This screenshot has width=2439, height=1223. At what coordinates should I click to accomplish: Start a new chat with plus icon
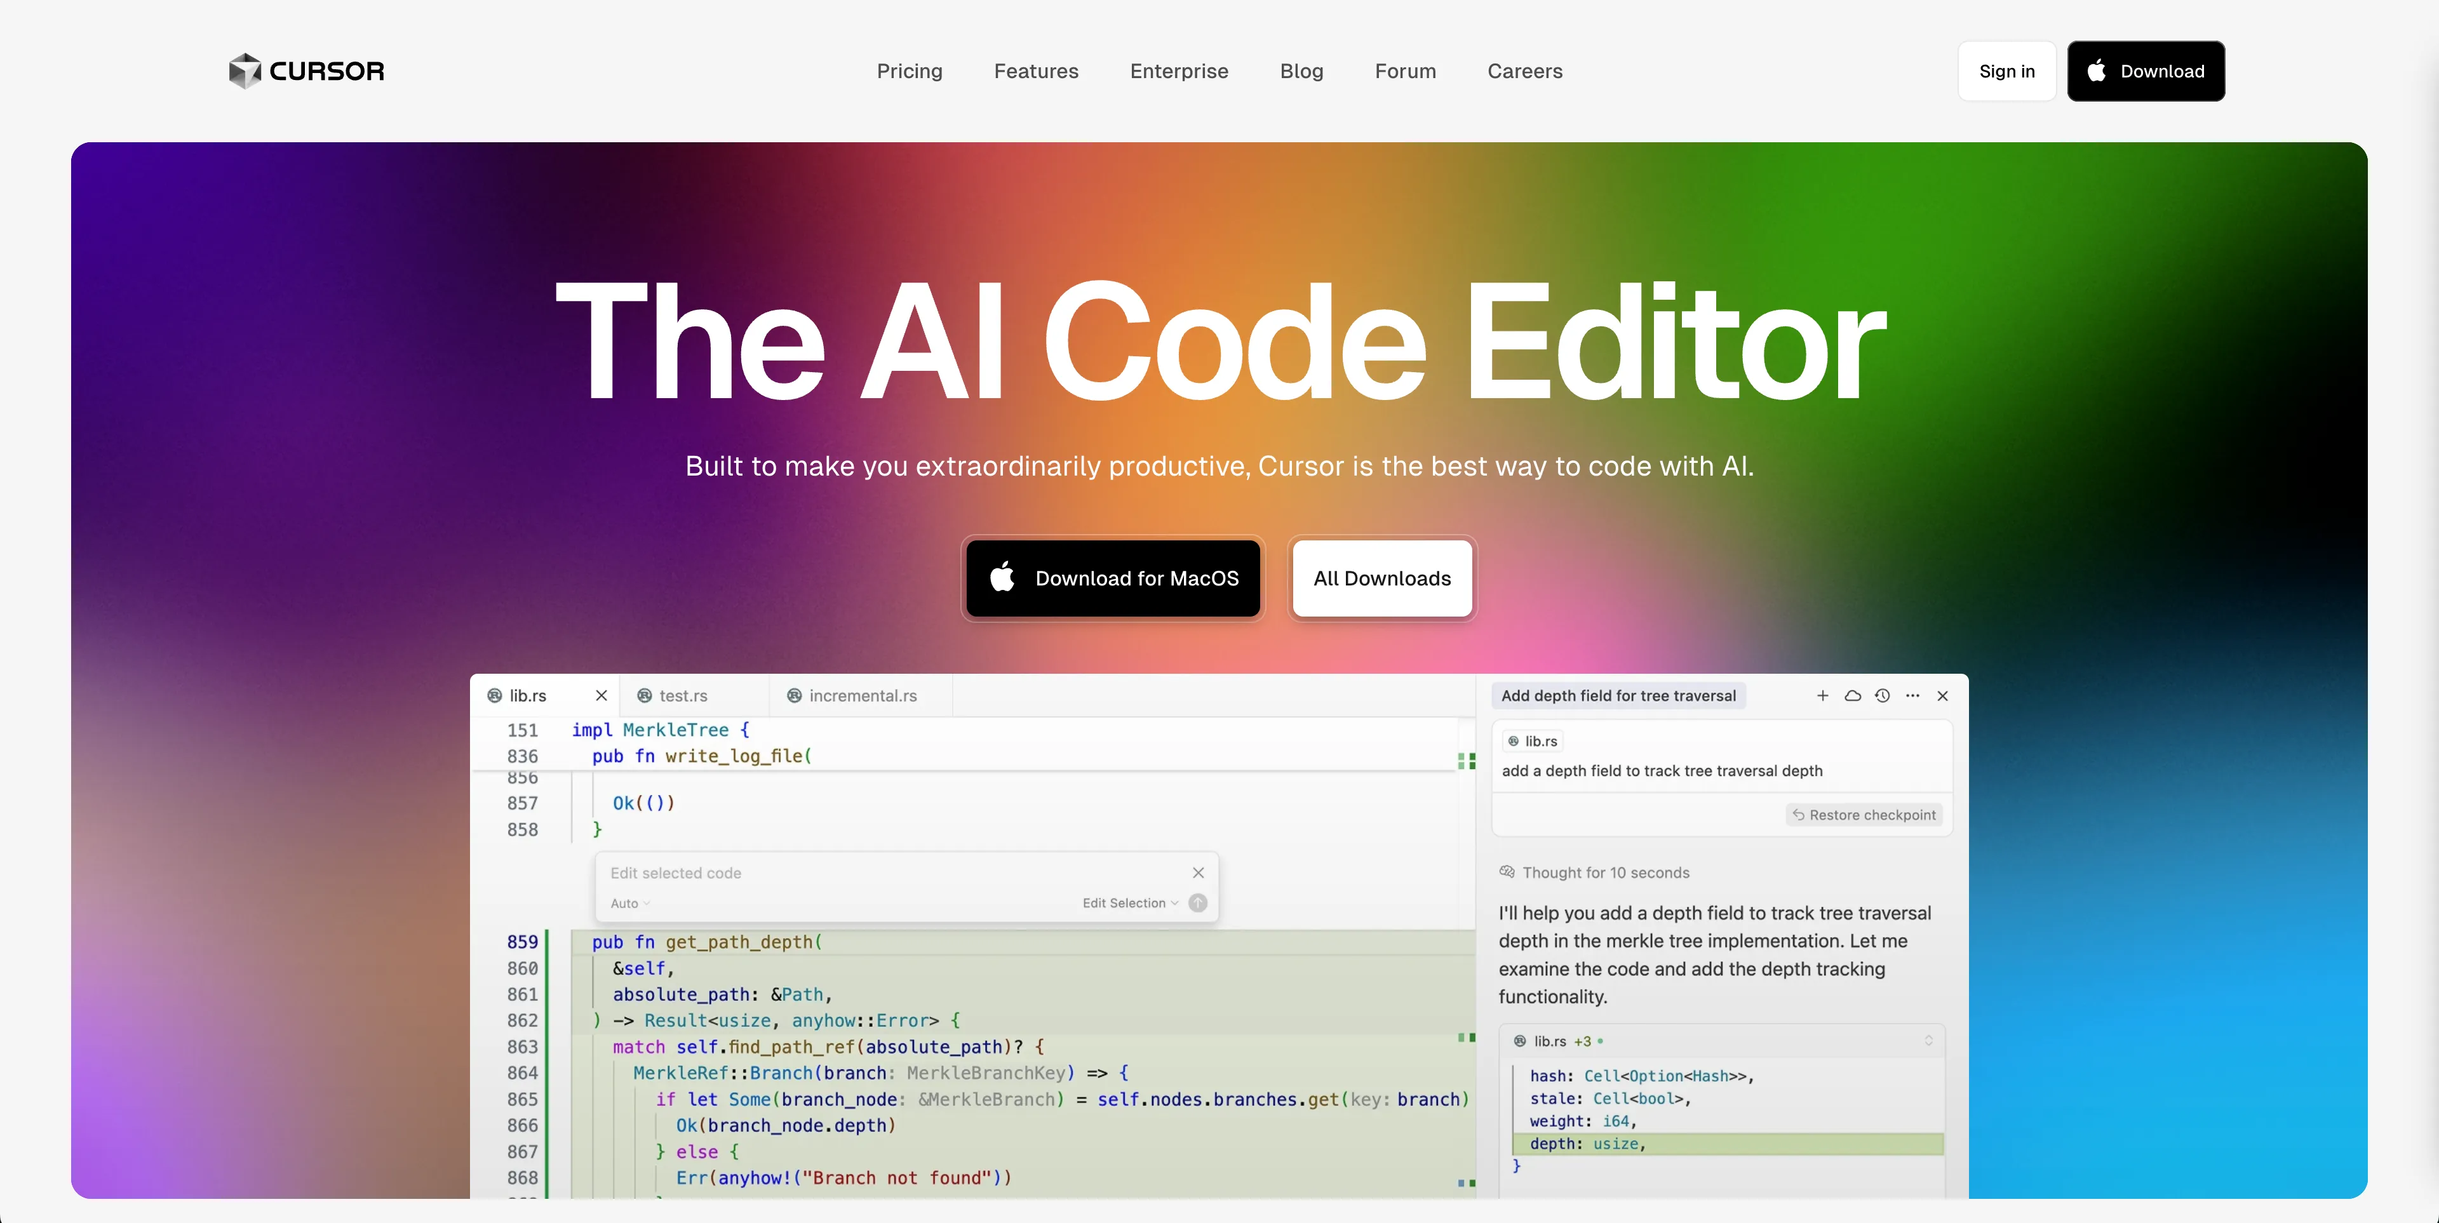pyautogui.click(x=1822, y=696)
